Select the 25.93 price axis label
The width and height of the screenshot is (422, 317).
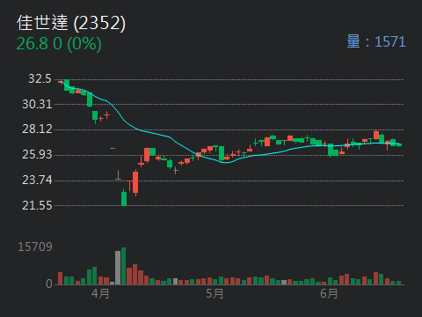(37, 155)
